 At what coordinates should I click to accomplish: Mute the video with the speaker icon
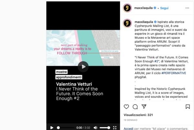pyautogui.click(x=95, y=128)
